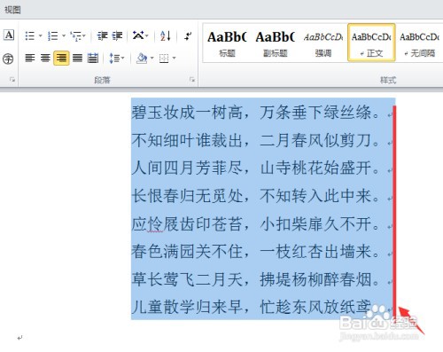Open the paragraph dialog launcher in 段落 group
Image resolution: width=443 pixels, height=352 pixels.
(192, 80)
